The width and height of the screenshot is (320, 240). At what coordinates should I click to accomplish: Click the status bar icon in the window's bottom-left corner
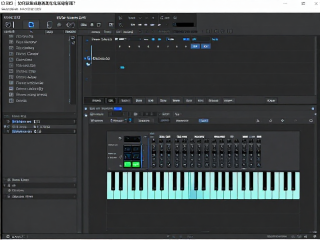coord(8,236)
